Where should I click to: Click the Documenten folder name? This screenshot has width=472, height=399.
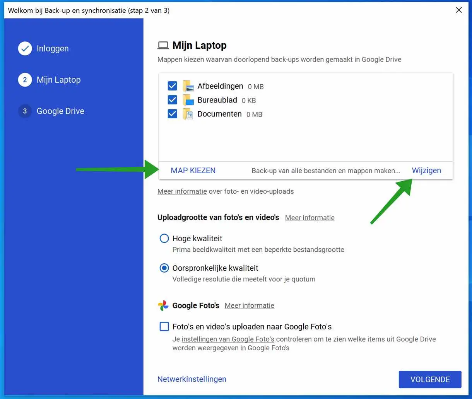pyautogui.click(x=219, y=114)
